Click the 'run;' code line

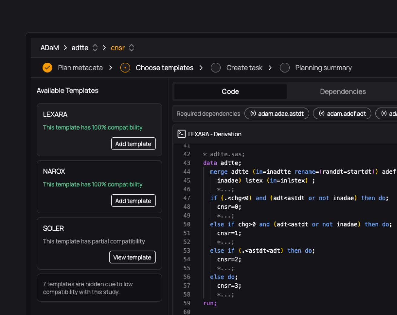point(210,303)
